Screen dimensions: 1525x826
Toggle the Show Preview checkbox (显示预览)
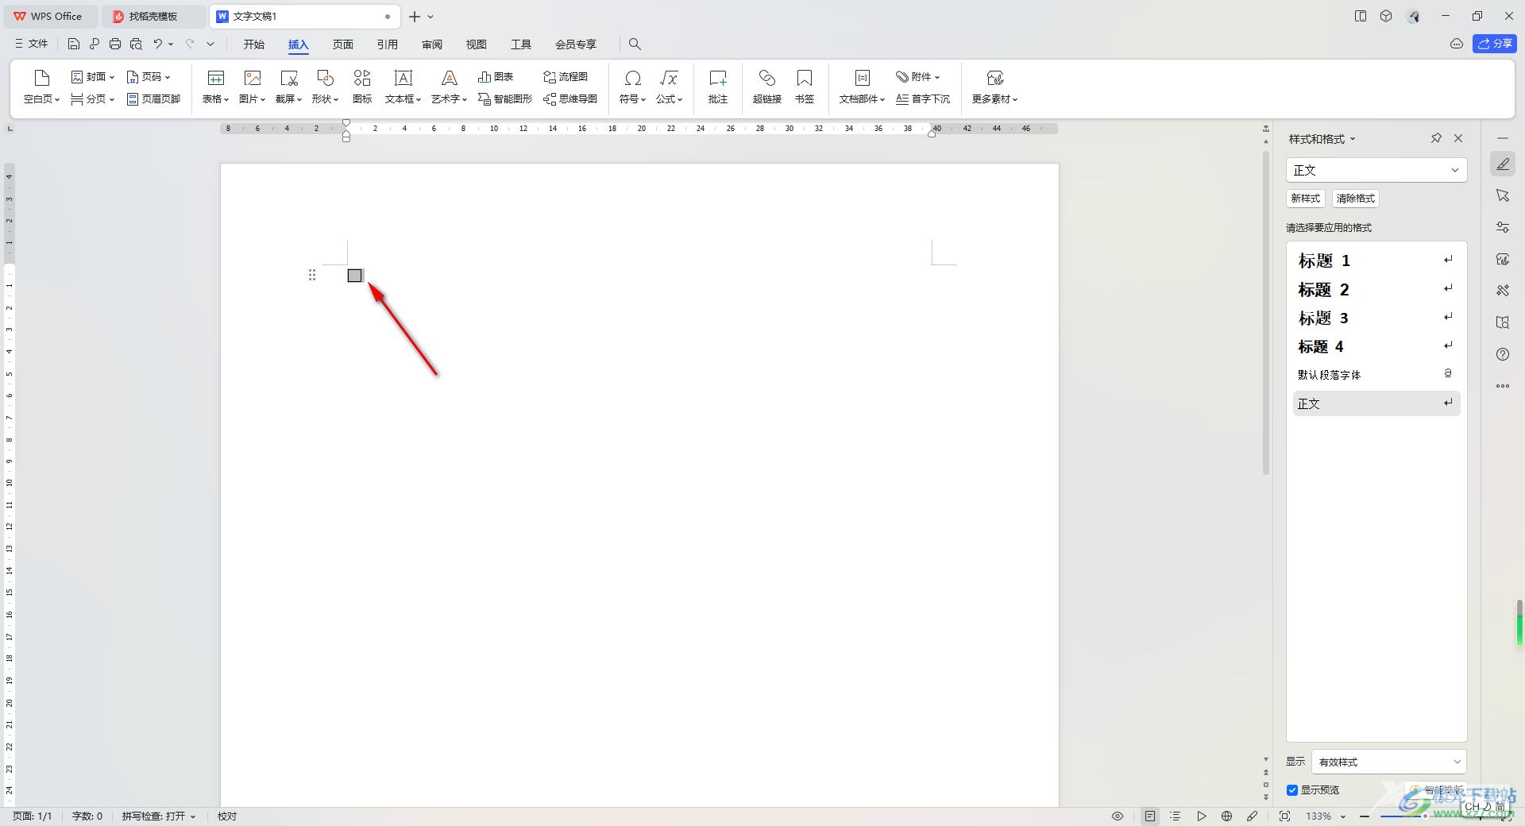1292,790
